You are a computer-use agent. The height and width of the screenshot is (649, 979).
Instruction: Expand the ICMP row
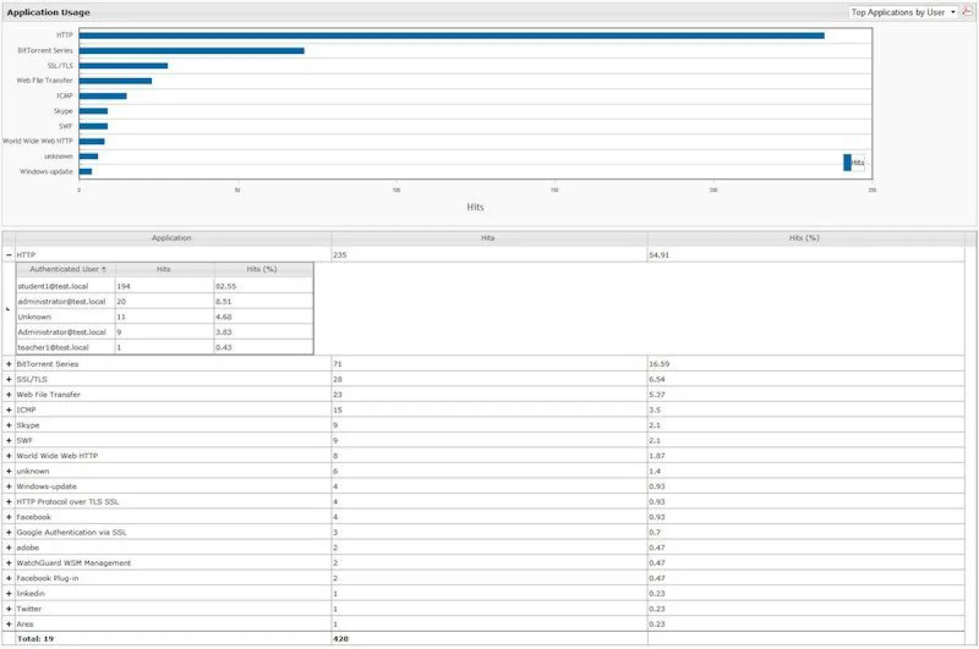(x=7, y=409)
